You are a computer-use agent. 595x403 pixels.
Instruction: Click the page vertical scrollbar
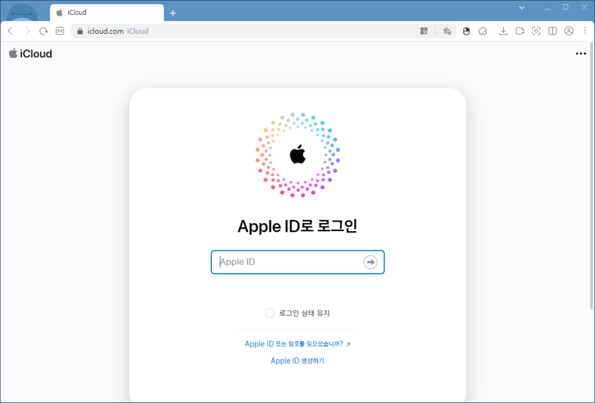[x=591, y=176]
